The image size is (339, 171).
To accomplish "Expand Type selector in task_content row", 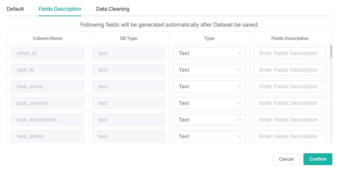I will click(209, 103).
